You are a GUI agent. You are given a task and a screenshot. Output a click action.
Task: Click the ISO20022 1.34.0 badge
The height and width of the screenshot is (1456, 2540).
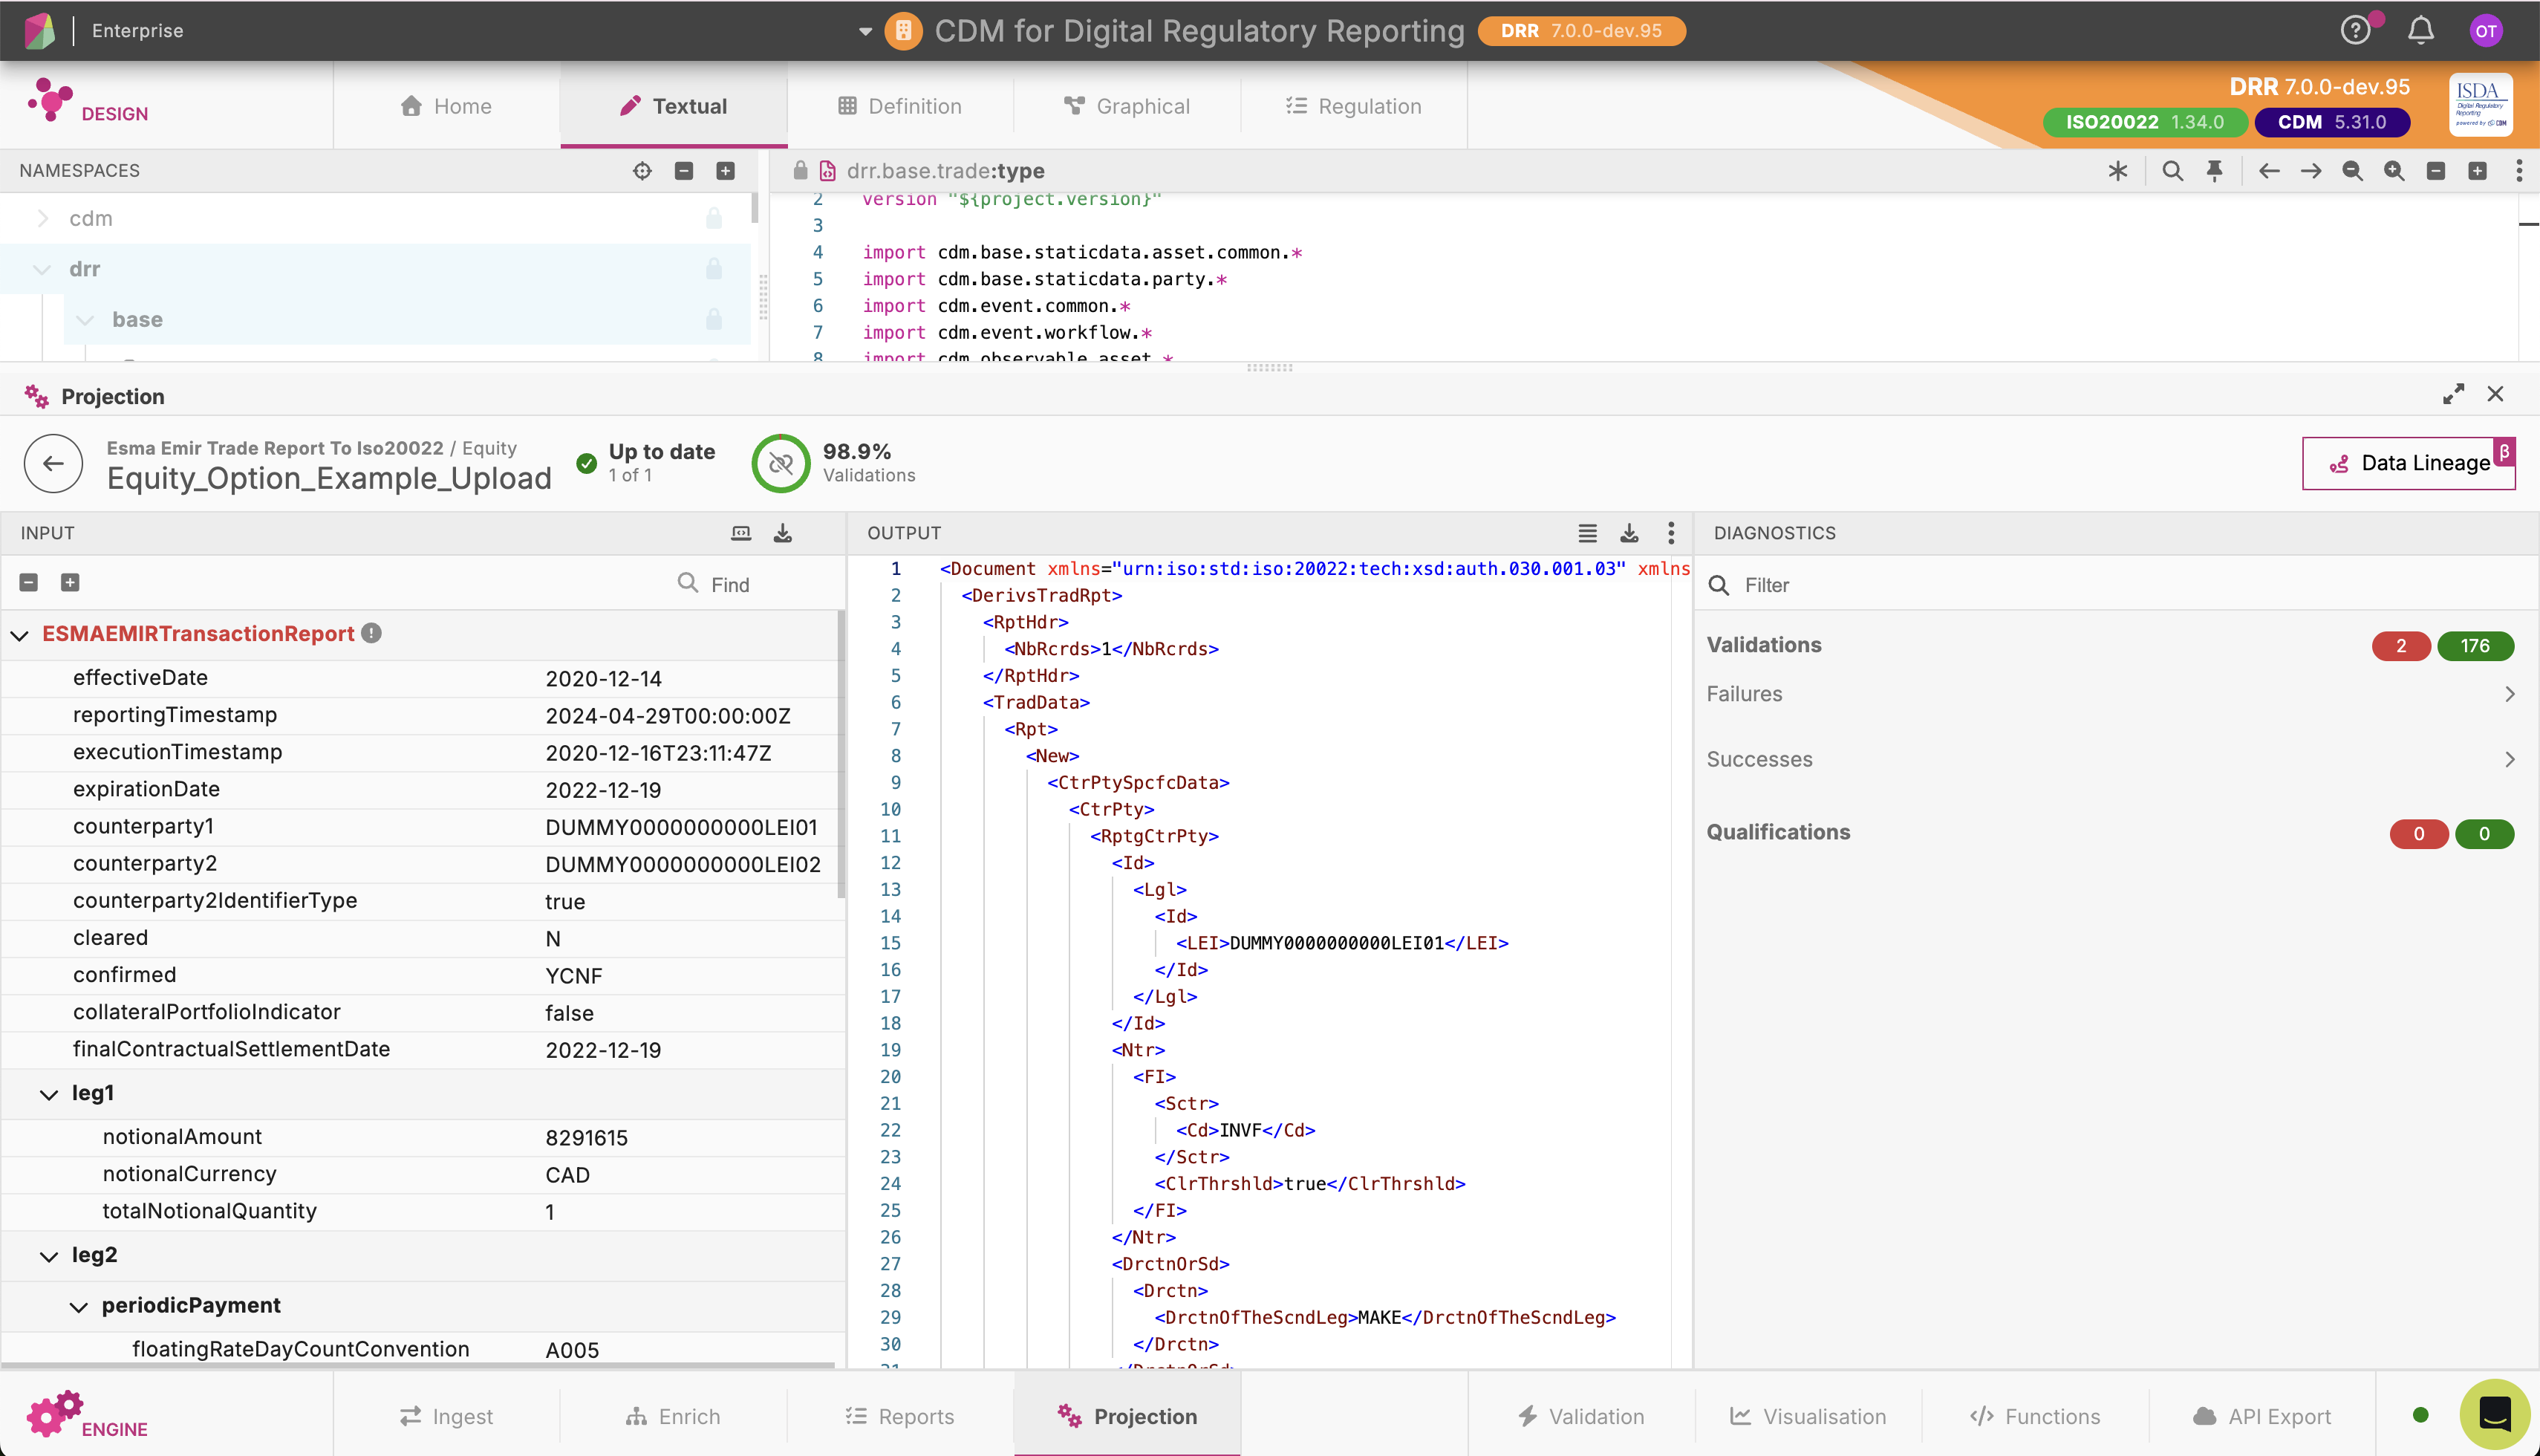(x=2144, y=122)
